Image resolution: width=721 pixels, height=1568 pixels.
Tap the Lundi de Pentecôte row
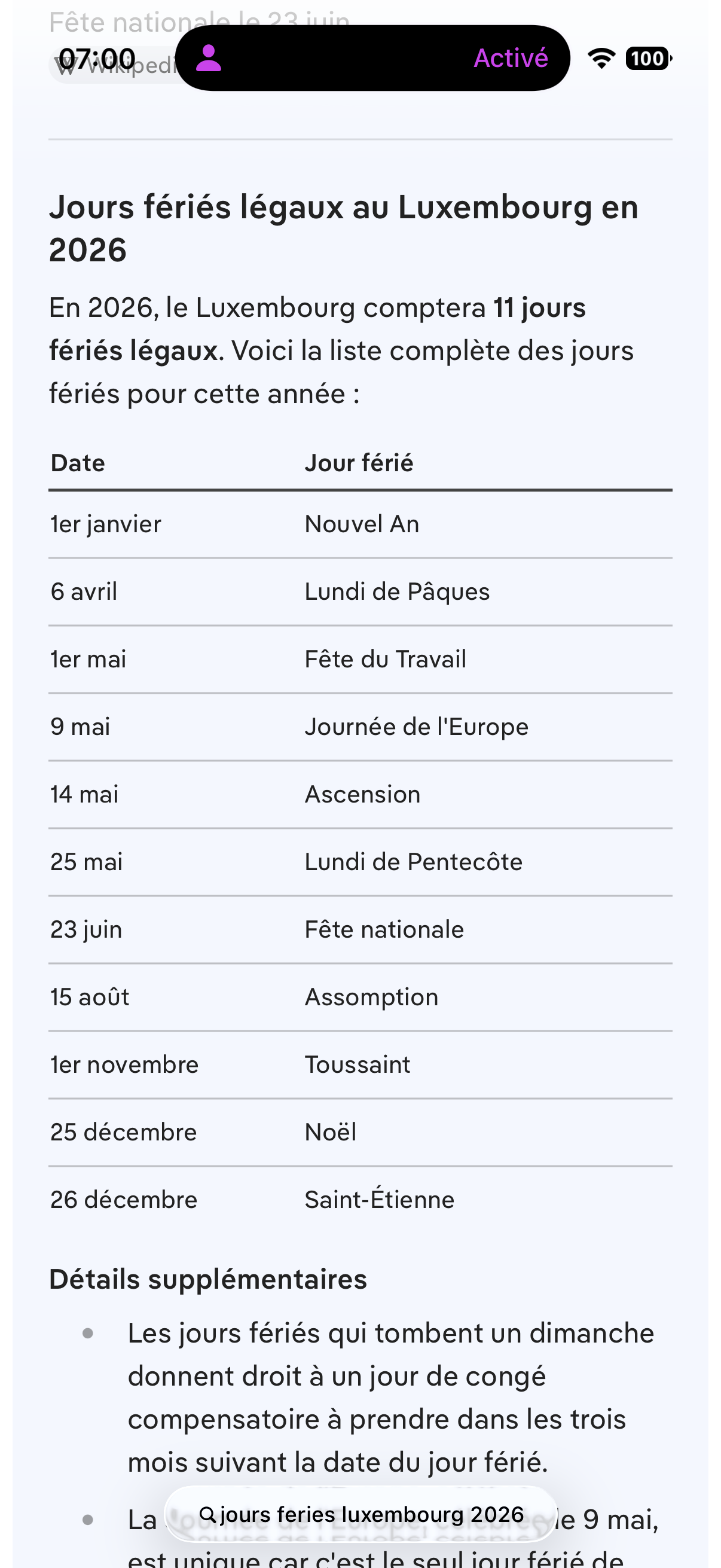pos(360,862)
